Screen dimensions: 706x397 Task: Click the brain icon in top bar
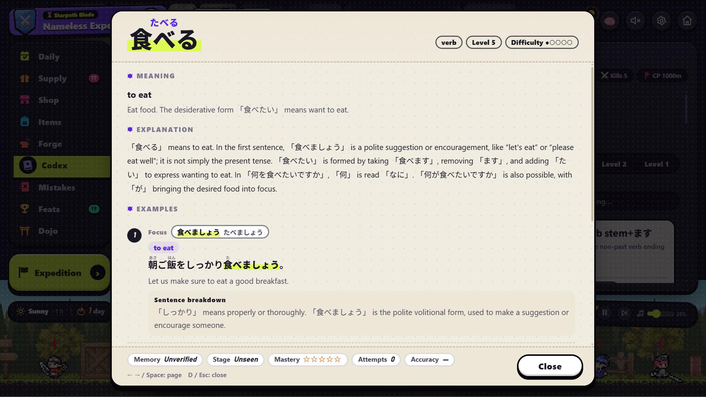(610, 21)
